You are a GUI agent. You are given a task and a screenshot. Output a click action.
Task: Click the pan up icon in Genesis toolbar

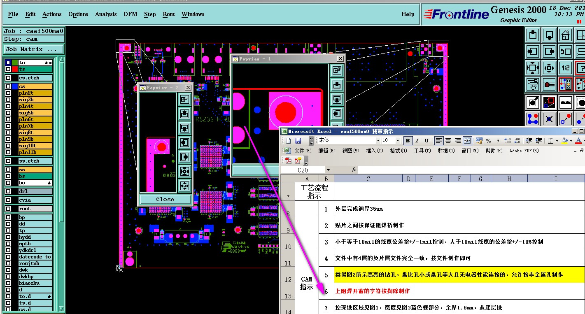click(533, 35)
